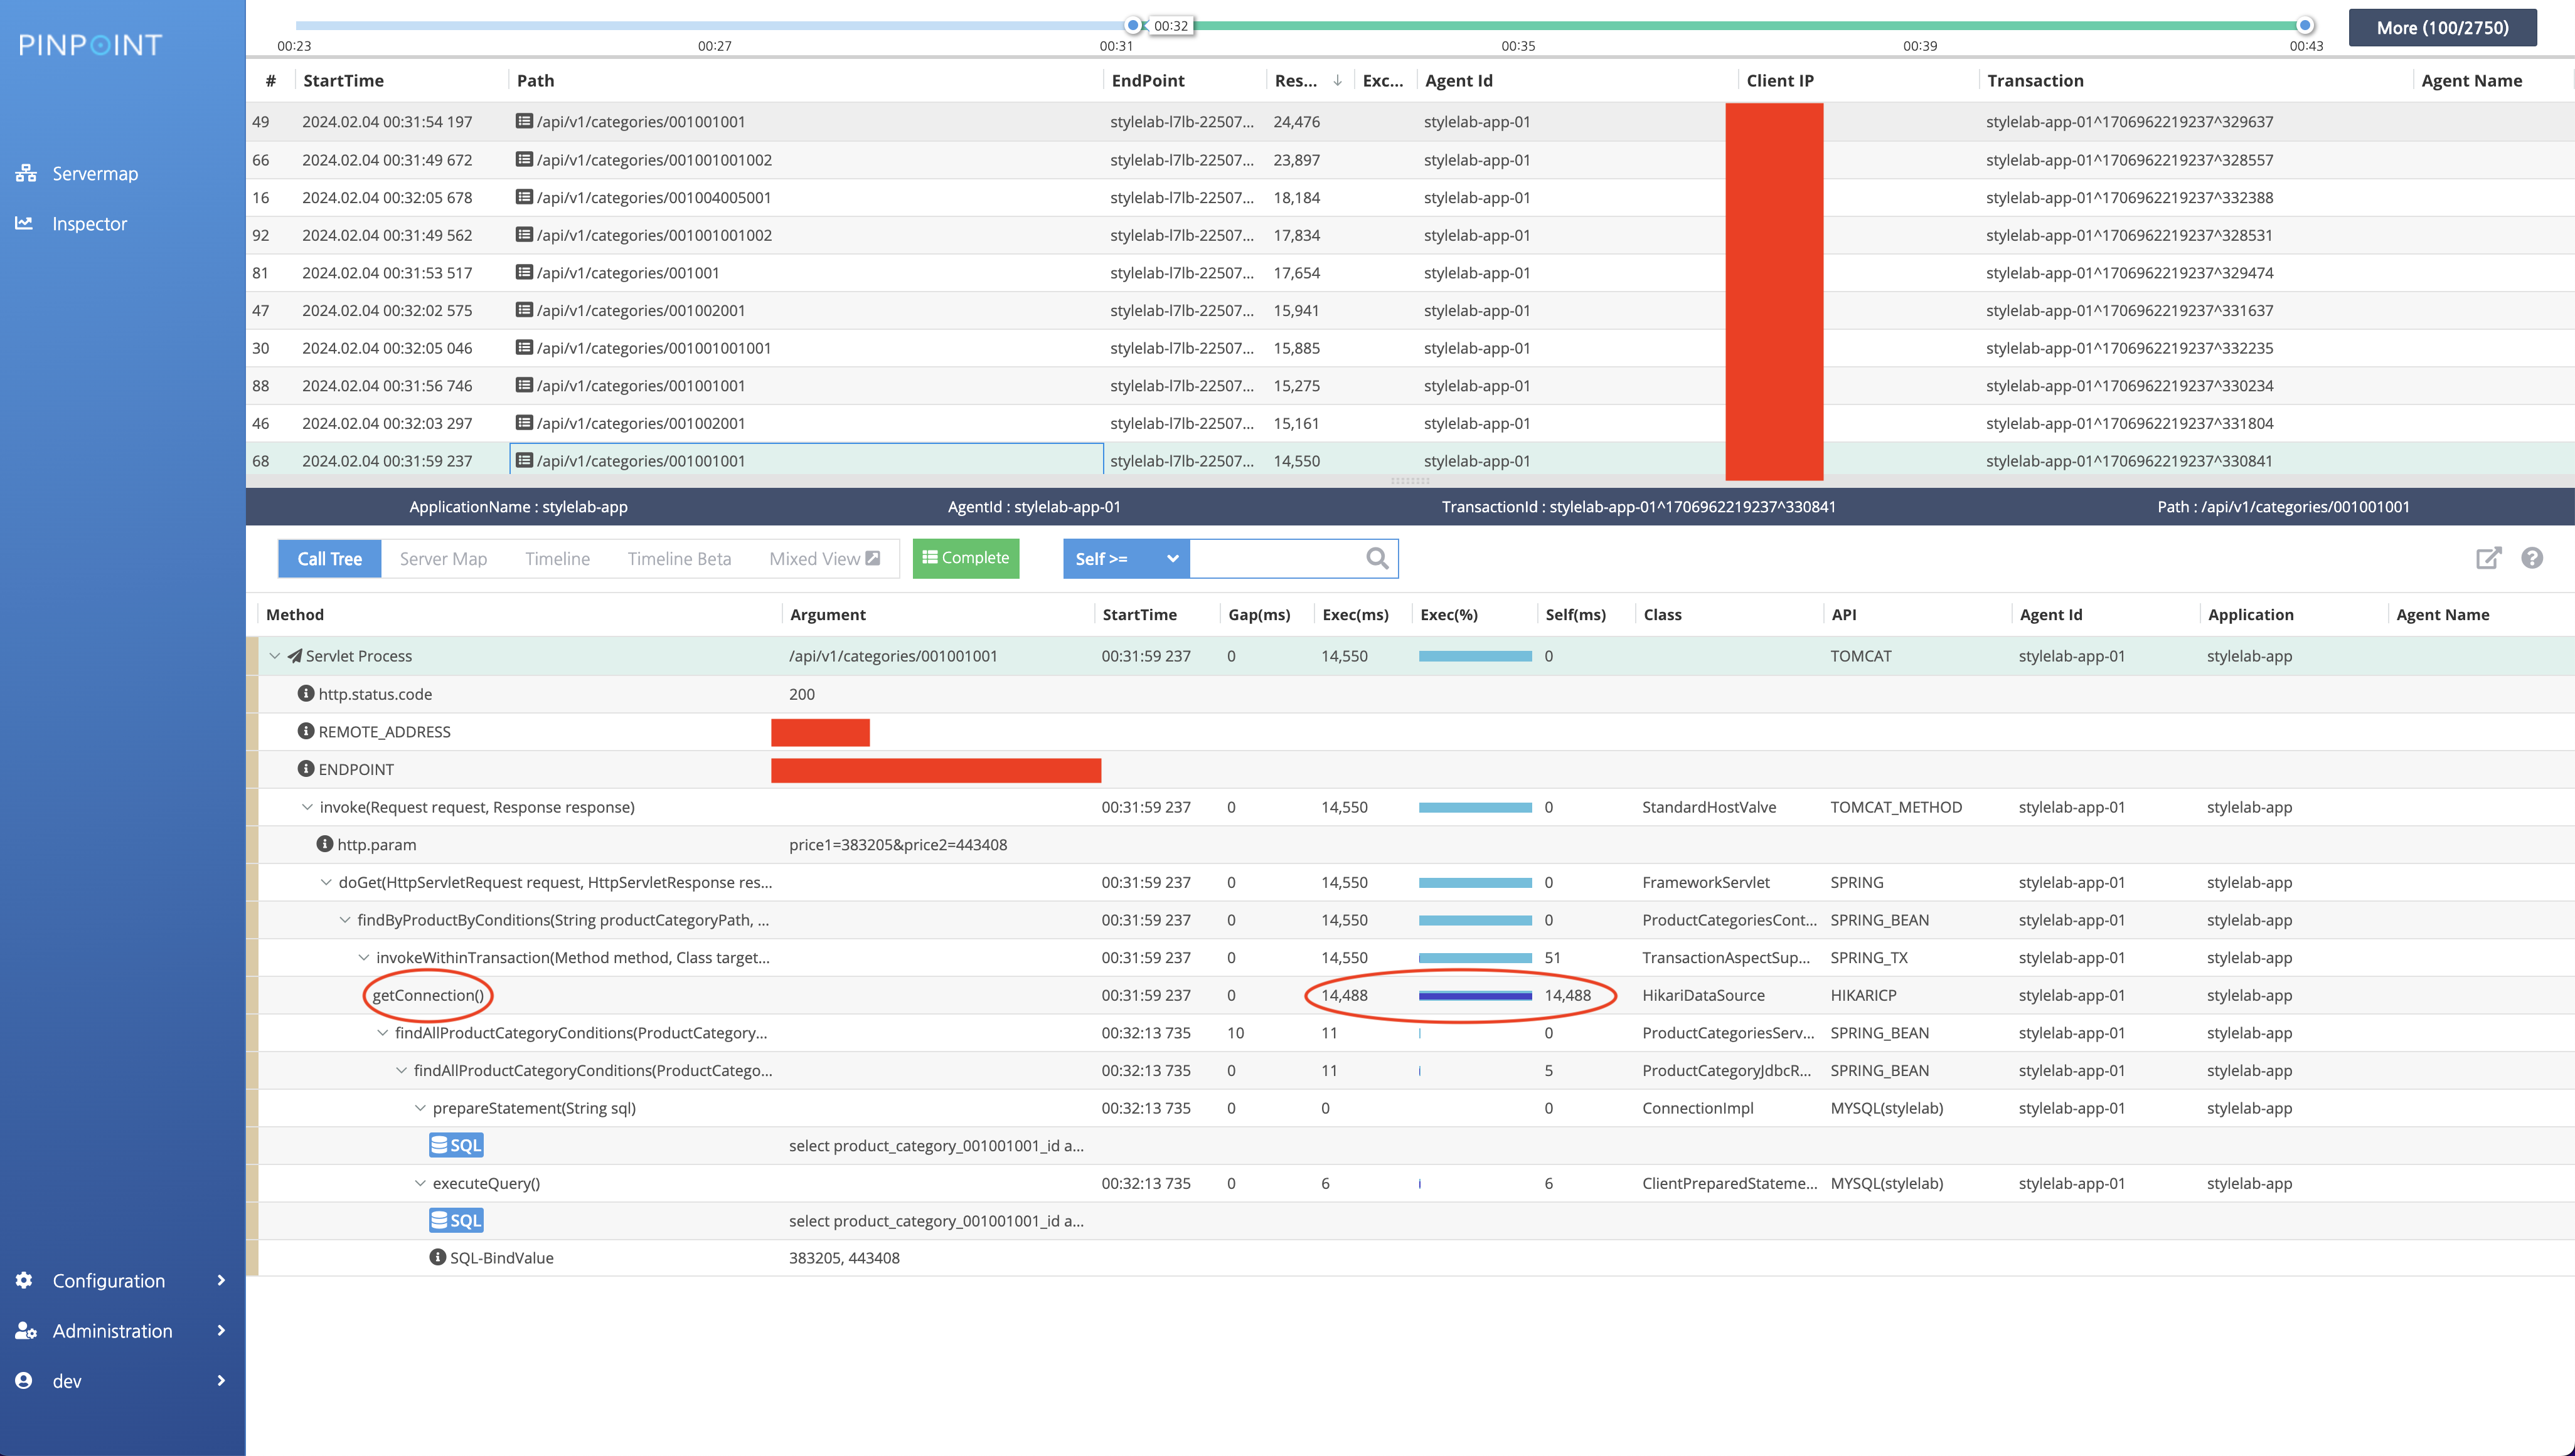
Task: Click the green Complete button
Action: click(x=966, y=558)
